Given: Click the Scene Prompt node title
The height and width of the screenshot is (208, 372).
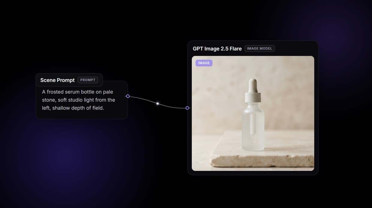Looking at the screenshot, I should click(57, 80).
